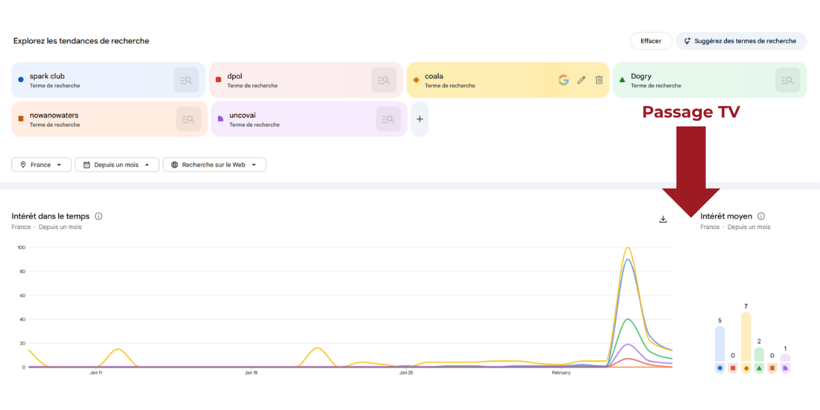Download the Intérêt dans le temps chart
Image resolution: width=820 pixels, height=410 pixels.
pos(663,219)
